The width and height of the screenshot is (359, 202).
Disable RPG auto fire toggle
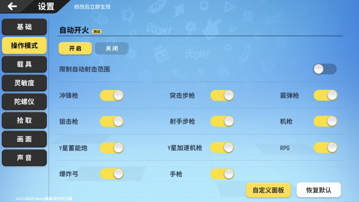(x=325, y=148)
